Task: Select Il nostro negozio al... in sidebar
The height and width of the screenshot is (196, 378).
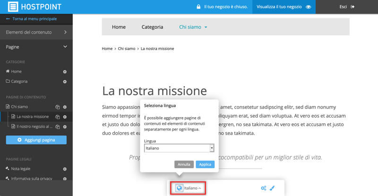Action: pyautogui.click(x=34, y=126)
